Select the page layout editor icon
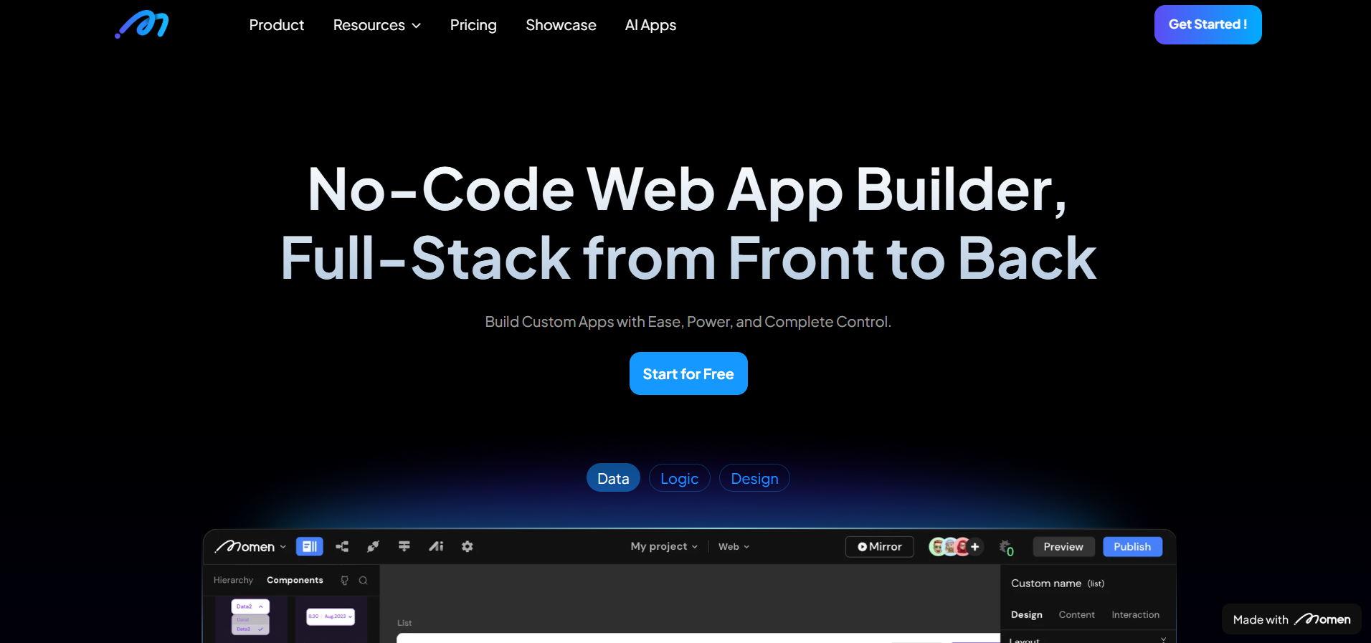 click(309, 546)
